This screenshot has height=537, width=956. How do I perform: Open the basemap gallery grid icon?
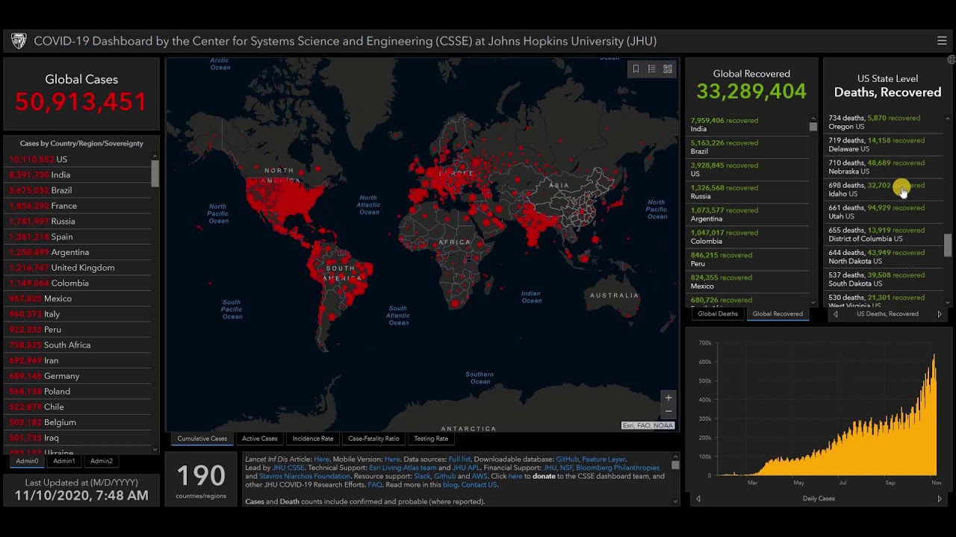point(668,69)
